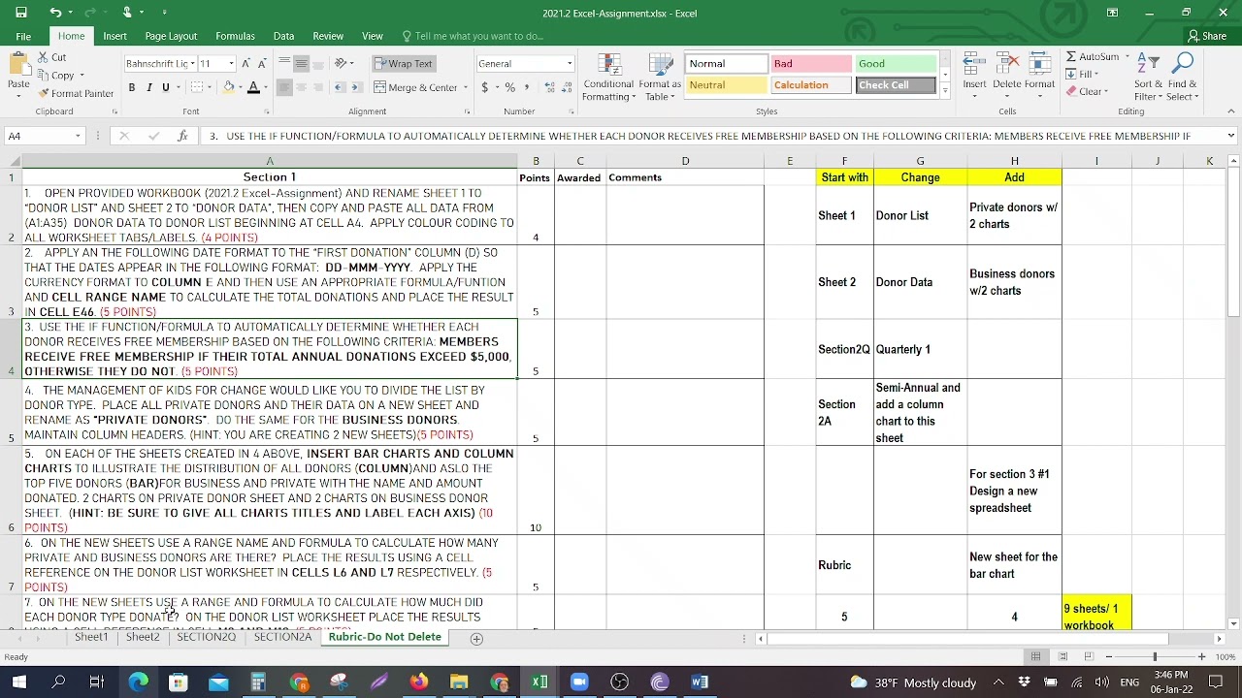Open Find & Select menu
The height and width of the screenshot is (698, 1242).
point(1182,78)
